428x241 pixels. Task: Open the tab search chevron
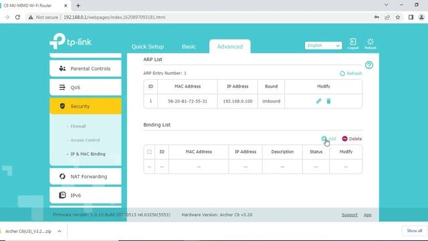click(387, 5)
